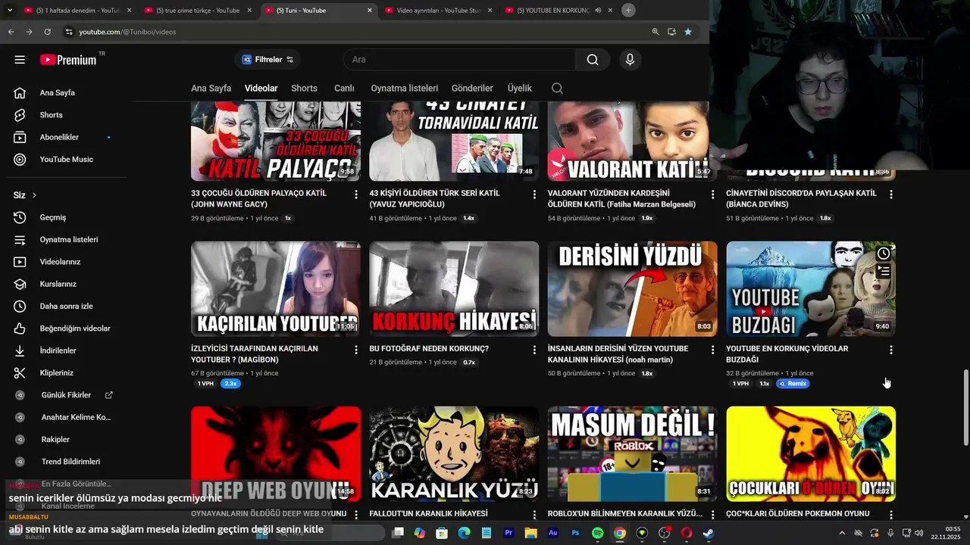Open options menu for YouTube En Korkunç Videolar Buzdağı
970x545 pixels.
tap(890, 350)
